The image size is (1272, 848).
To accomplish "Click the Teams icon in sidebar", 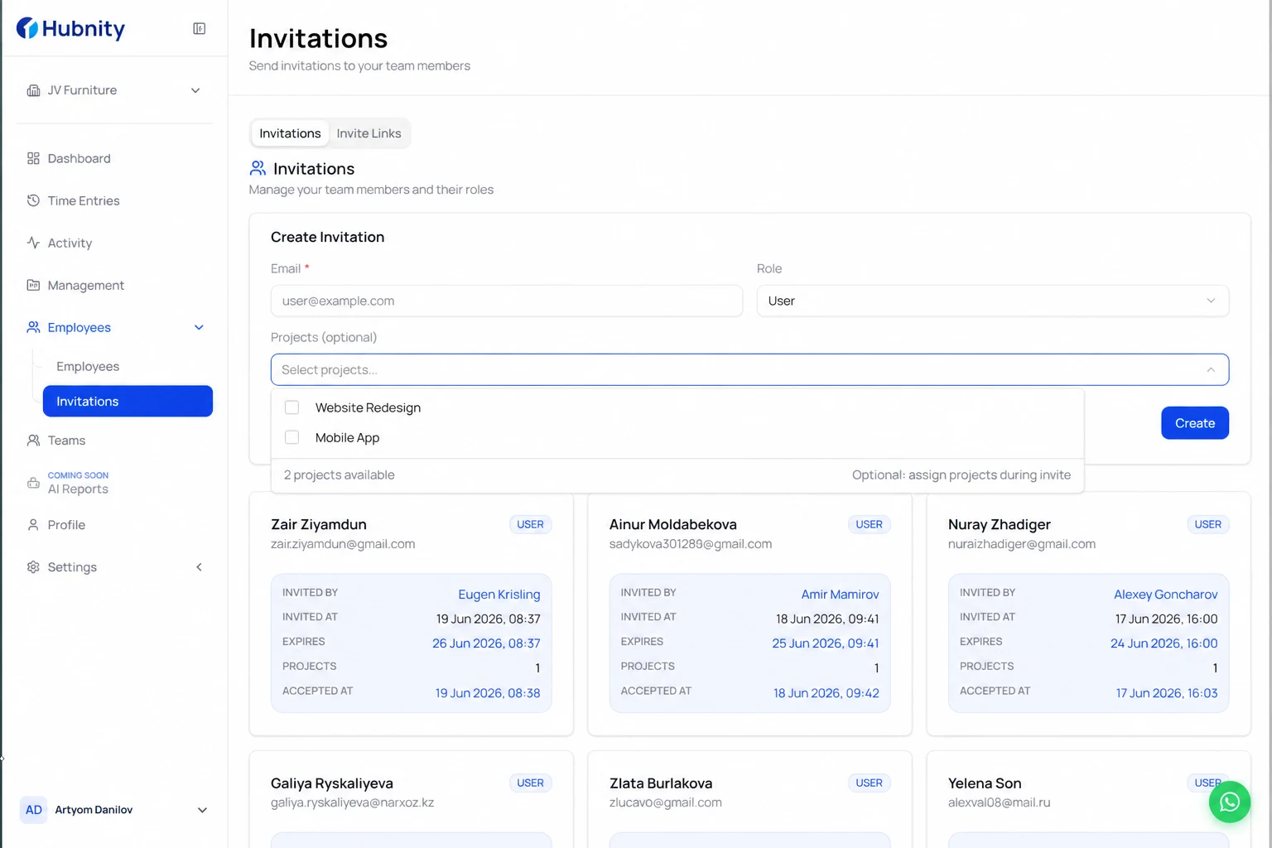I will (33, 441).
